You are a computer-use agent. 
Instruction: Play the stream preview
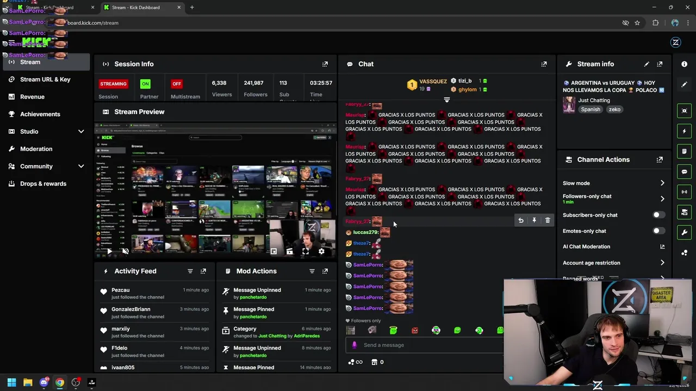pyautogui.click(x=110, y=251)
